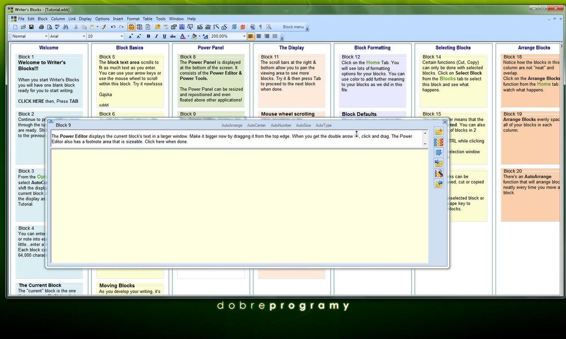Click the Block menu toolbar button
The height and width of the screenshot is (339, 566).
click(293, 27)
